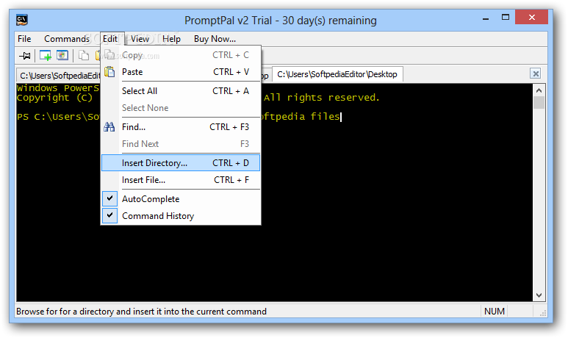Open the View menu
This screenshot has height=338, width=568.
point(140,39)
